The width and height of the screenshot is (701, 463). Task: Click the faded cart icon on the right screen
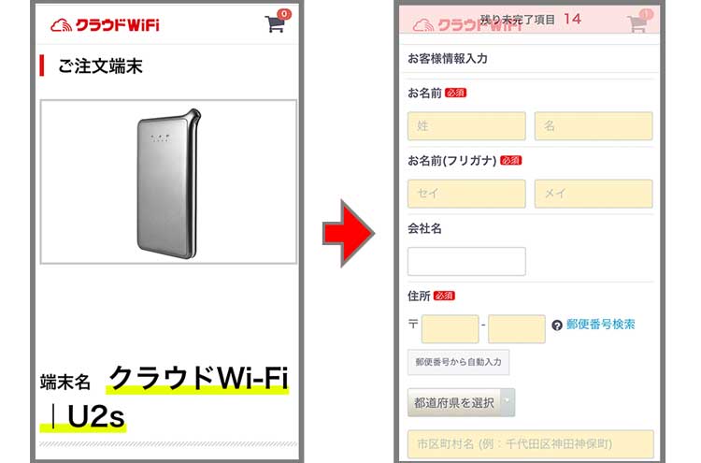637,23
